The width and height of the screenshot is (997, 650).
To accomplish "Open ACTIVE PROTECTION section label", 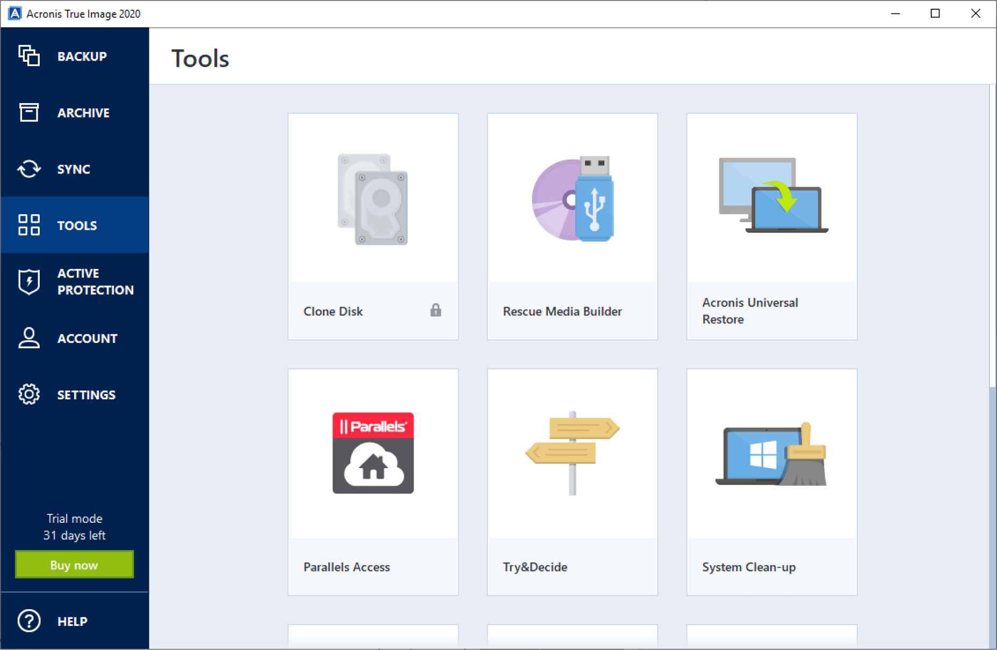I will [96, 282].
